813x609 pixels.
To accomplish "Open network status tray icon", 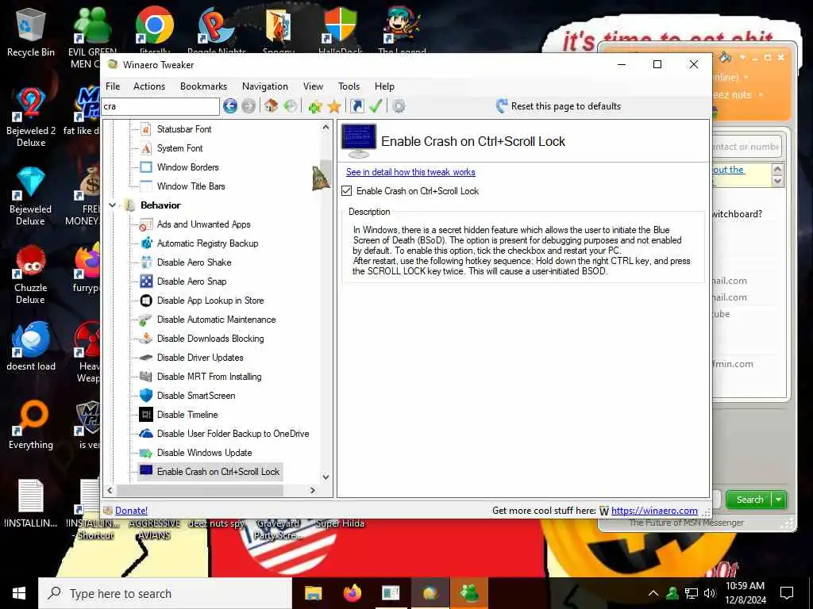I will [692, 593].
